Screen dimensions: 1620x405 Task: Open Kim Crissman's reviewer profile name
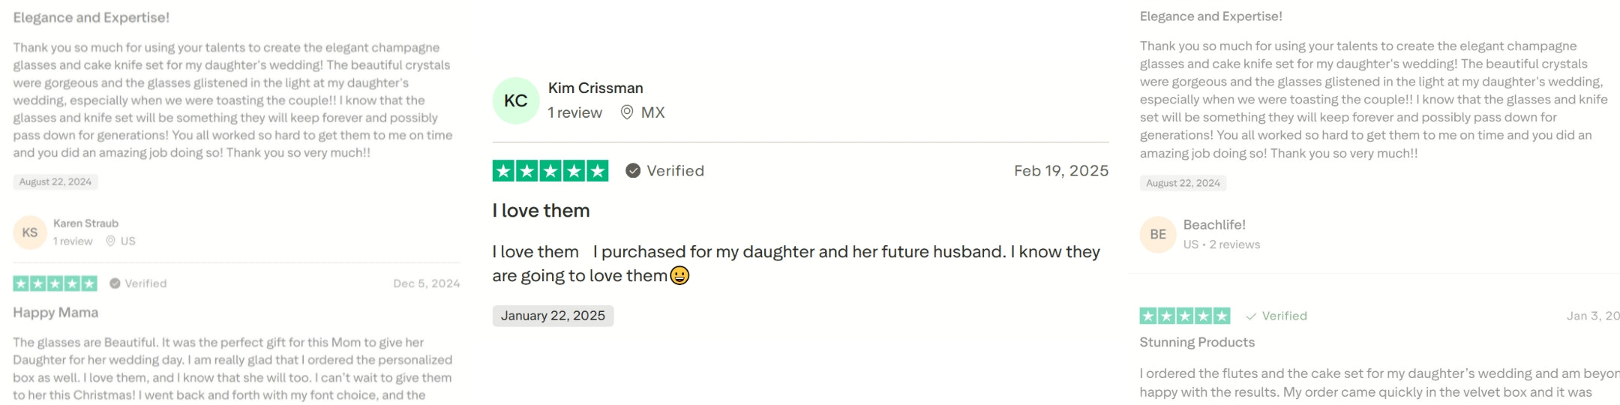pyautogui.click(x=595, y=88)
